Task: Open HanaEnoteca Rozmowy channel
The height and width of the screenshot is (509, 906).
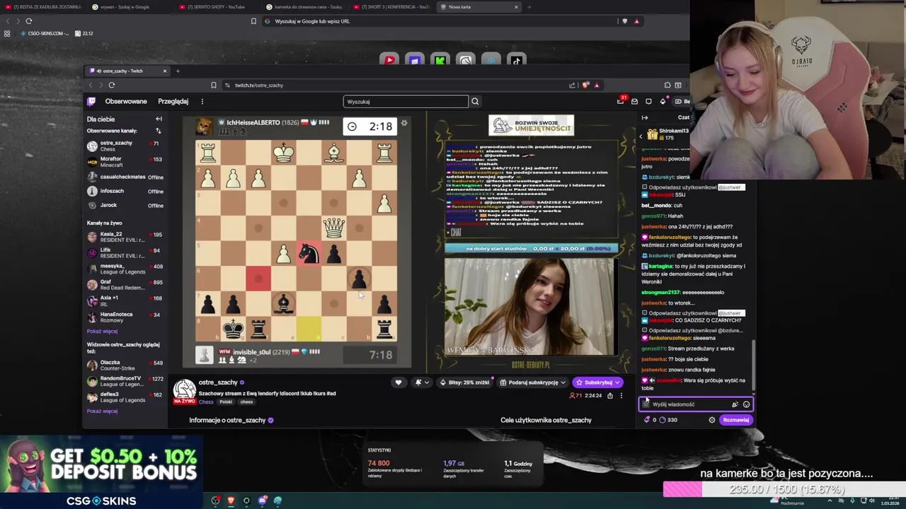Action: point(125,317)
